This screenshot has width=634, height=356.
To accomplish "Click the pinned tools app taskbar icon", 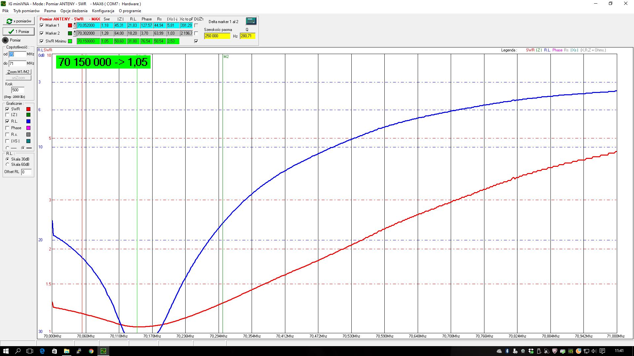I will pos(79,351).
